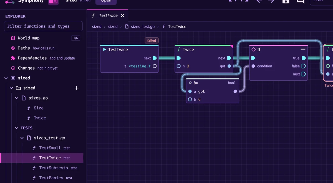Collapse the sized folder chevron

pos(11,88)
